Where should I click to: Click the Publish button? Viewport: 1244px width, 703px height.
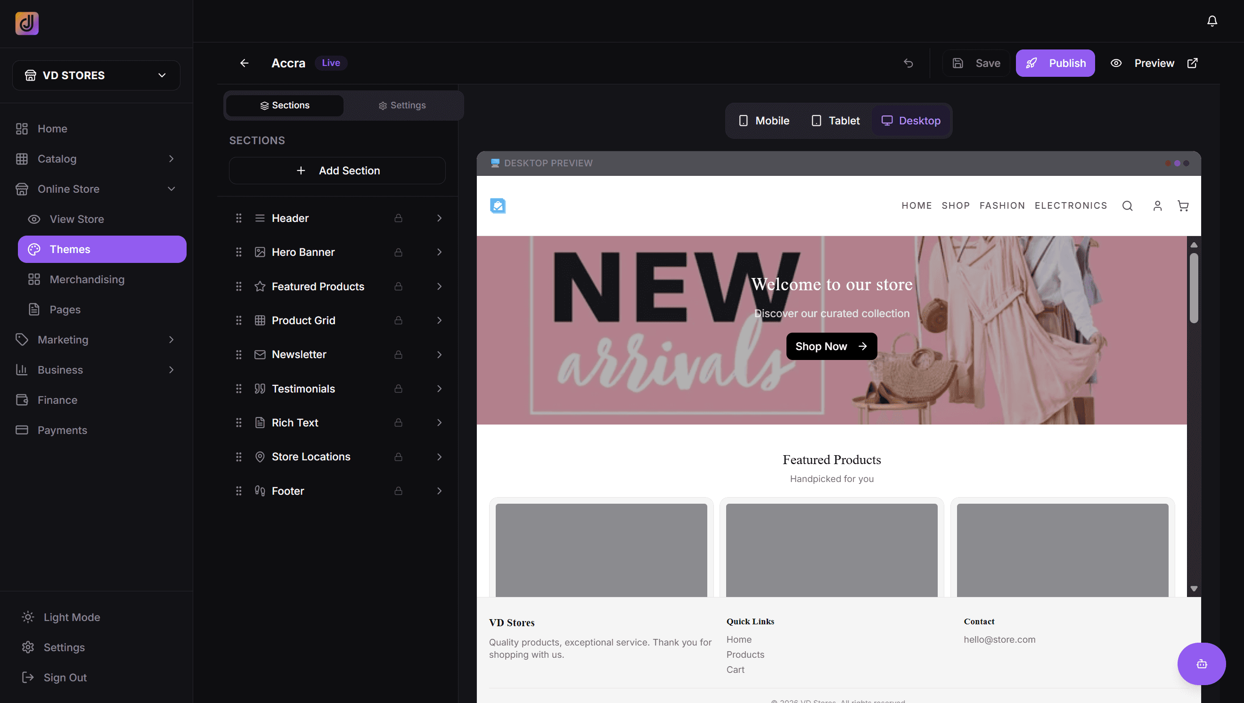(x=1055, y=63)
